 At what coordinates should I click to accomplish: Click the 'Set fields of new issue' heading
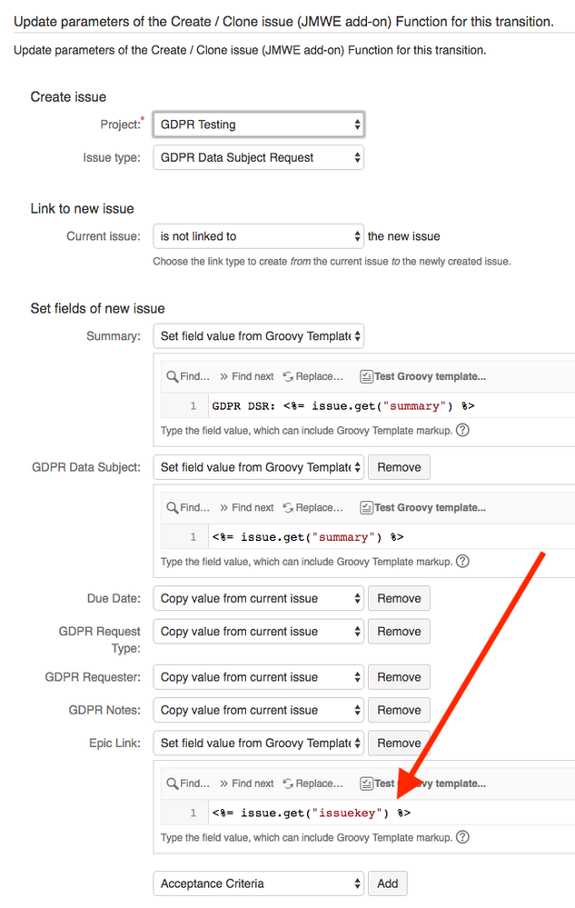pyautogui.click(x=98, y=308)
